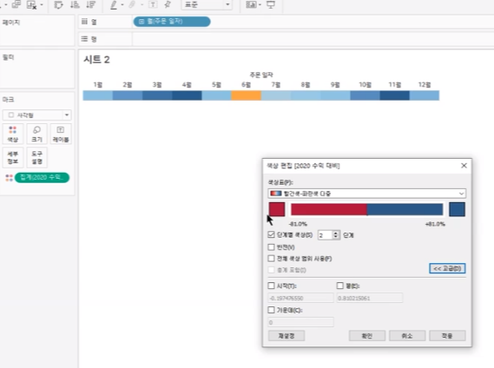This screenshot has width=494, height=368.
Task: Collapse advanced options with << 고급 button
Action: [447, 268]
